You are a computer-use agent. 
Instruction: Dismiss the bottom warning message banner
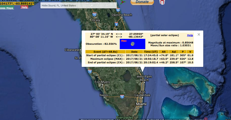[206, 119]
